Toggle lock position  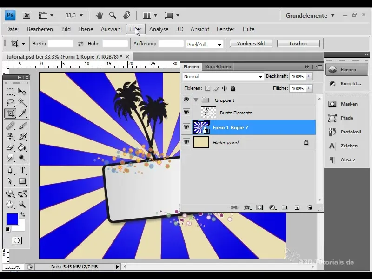pyautogui.click(x=224, y=88)
